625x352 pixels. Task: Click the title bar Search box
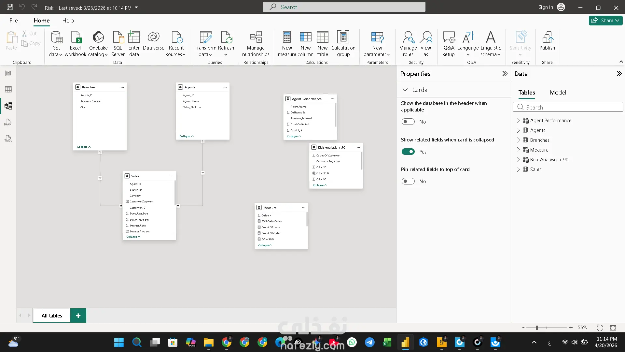(x=344, y=7)
